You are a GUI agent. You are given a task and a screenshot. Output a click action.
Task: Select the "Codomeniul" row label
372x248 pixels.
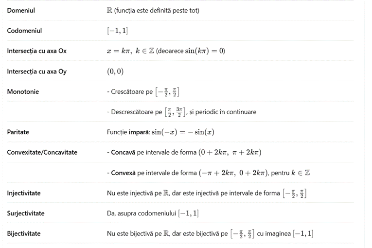click(x=24, y=31)
